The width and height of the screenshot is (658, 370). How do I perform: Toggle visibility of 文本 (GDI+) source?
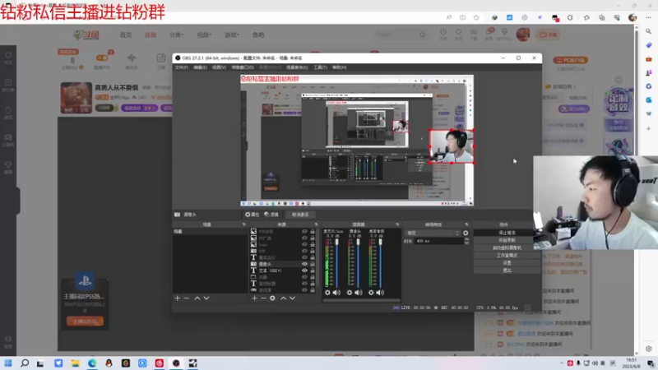[x=304, y=271]
